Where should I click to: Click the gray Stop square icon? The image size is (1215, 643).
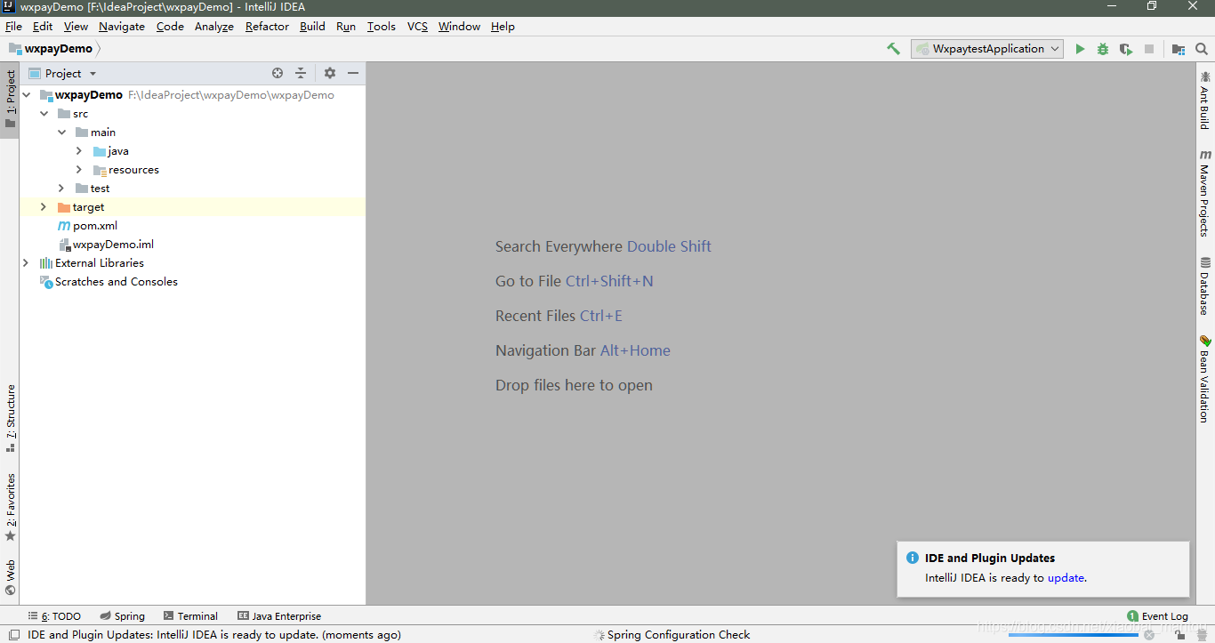pyautogui.click(x=1149, y=49)
